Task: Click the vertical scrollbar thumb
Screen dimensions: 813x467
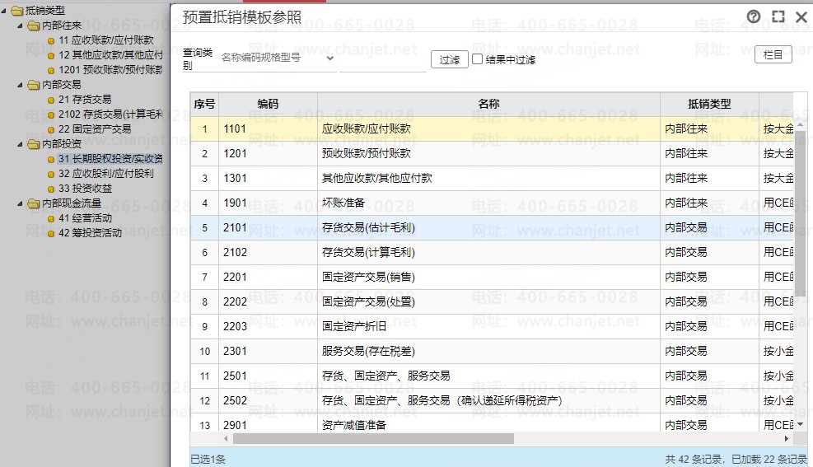Action: pyautogui.click(x=801, y=212)
